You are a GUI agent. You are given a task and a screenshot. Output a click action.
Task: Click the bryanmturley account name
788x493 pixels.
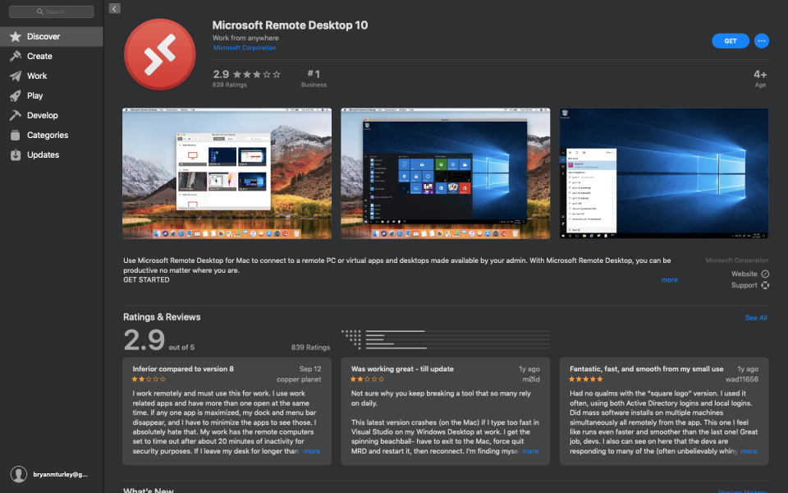pyautogui.click(x=60, y=474)
